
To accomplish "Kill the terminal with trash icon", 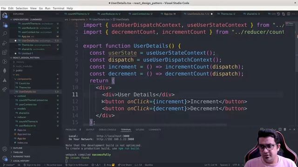I will tap(285, 129).
